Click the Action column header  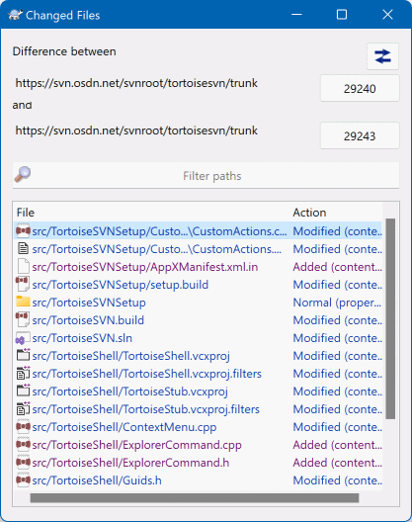click(309, 213)
